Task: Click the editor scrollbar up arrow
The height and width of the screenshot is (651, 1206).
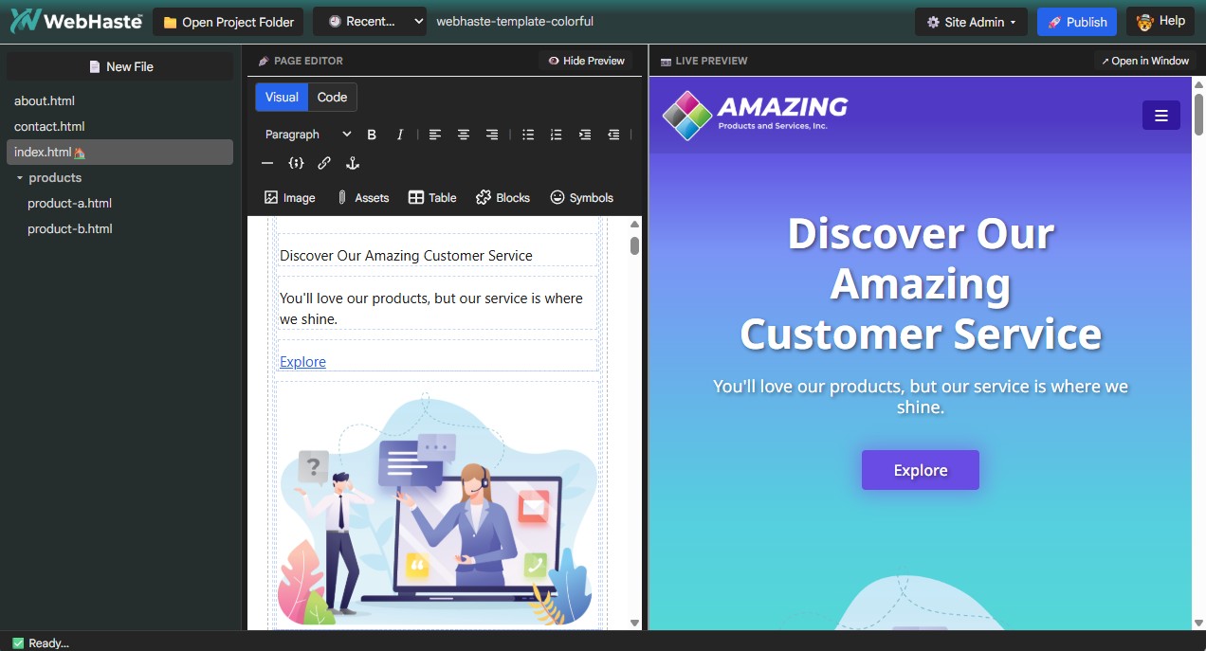Action: click(x=634, y=225)
